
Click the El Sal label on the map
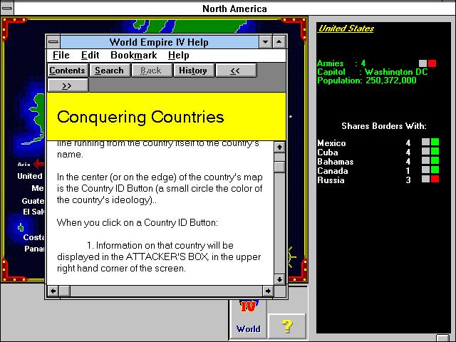(x=33, y=212)
